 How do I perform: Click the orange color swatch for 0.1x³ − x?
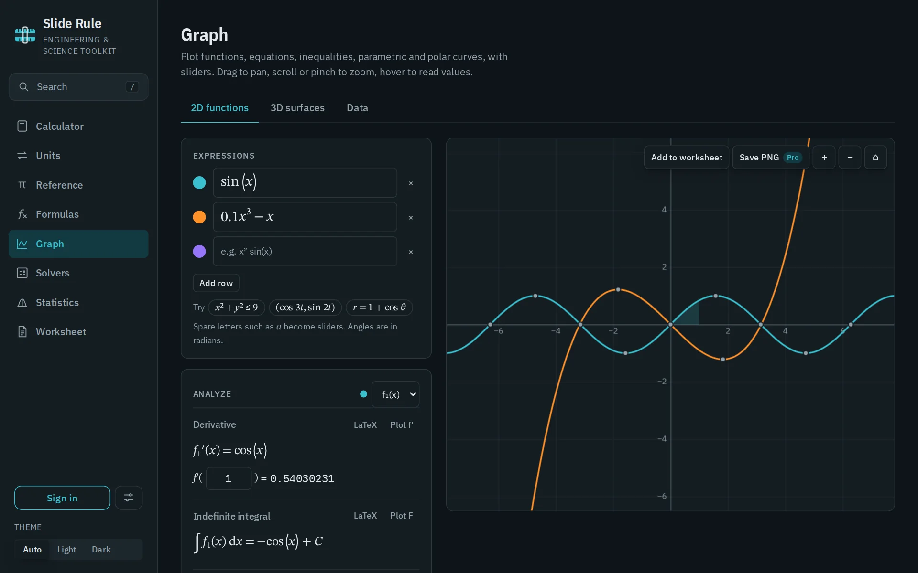(x=199, y=217)
